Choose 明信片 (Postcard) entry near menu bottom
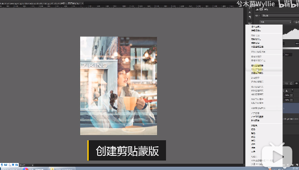Viewport: 299px width, 170px height. coord(254,157)
